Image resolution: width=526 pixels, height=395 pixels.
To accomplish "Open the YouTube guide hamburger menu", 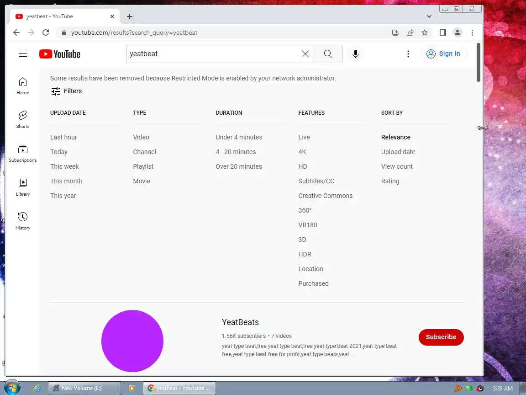I will [x=23, y=54].
